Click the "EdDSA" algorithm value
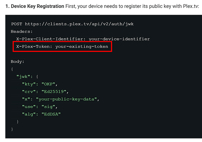The image size is (202, 142). point(52,114)
